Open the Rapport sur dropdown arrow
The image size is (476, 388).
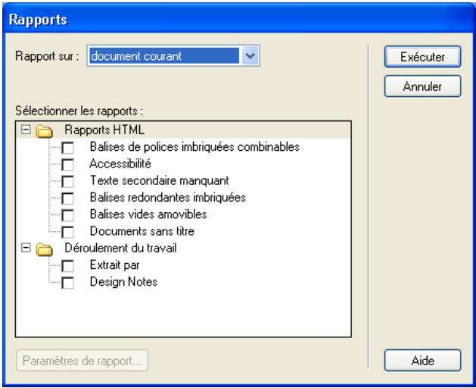coord(250,55)
